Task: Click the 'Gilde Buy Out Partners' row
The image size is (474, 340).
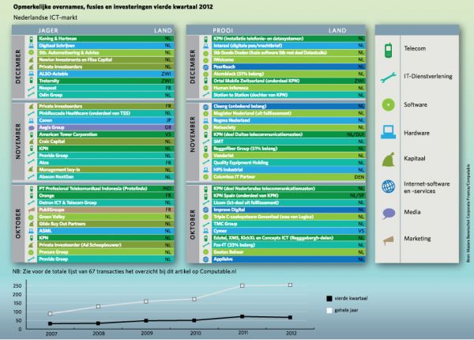Action: tap(106, 224)
